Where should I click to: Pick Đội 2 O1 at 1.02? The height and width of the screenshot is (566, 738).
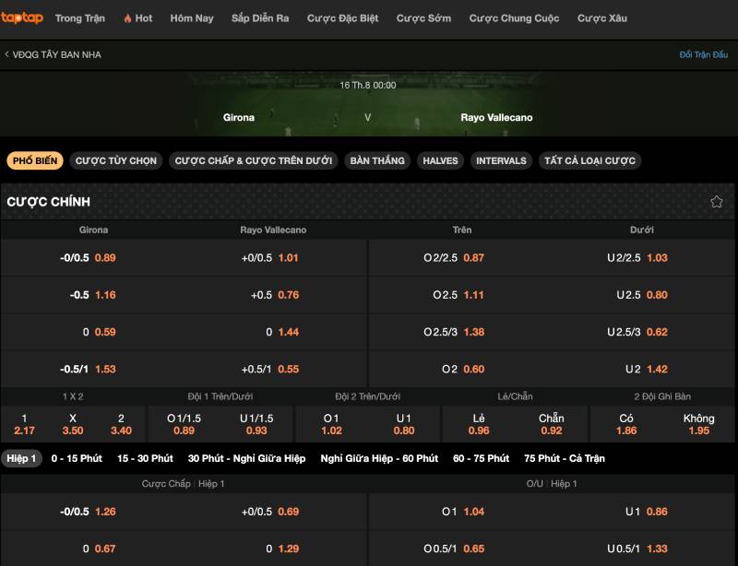click(x=331, y=424)
